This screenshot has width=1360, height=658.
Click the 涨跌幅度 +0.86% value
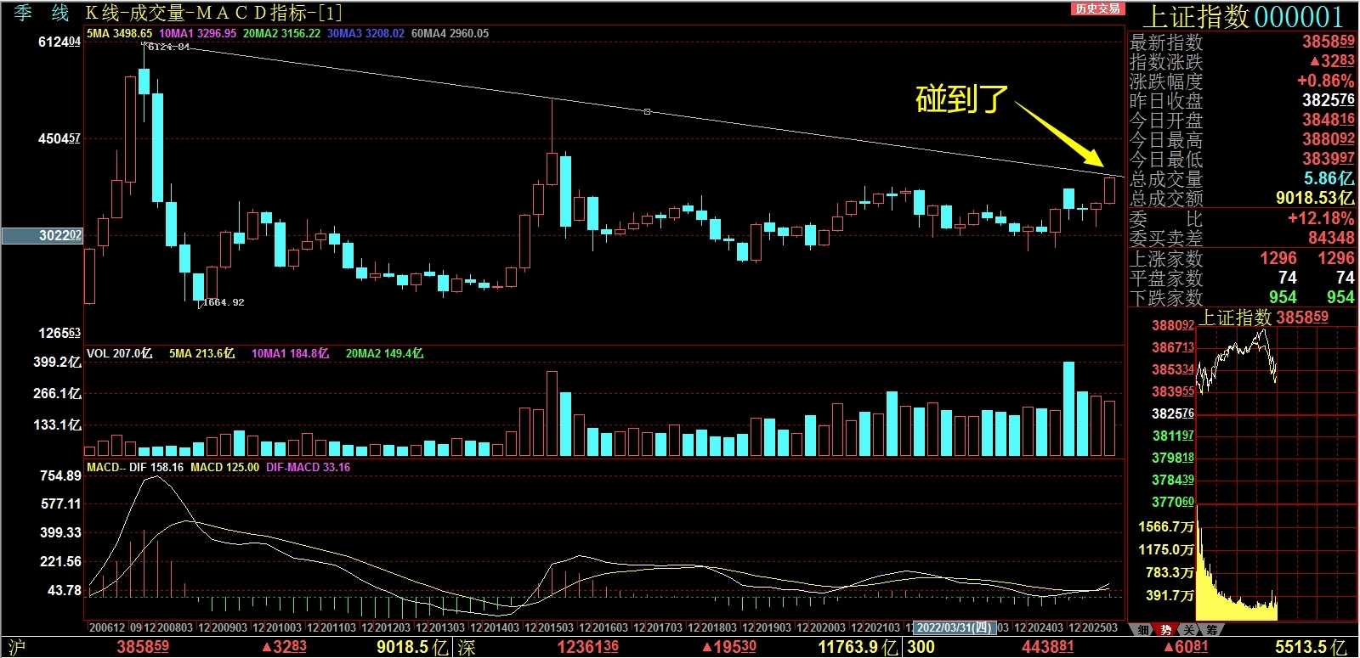pos(1325,81)
